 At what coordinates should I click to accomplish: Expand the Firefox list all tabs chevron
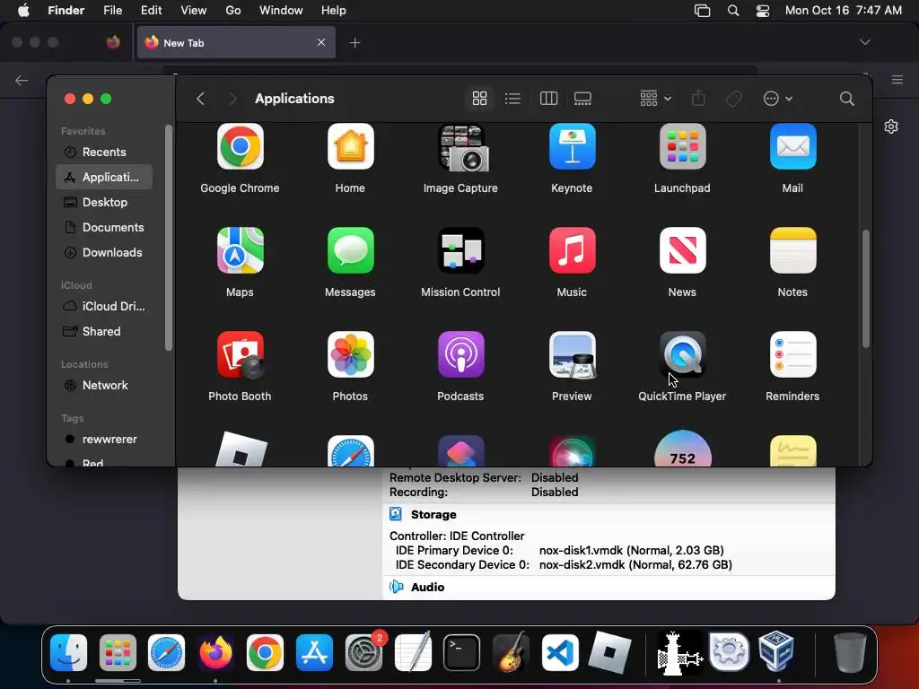(864, 42)
